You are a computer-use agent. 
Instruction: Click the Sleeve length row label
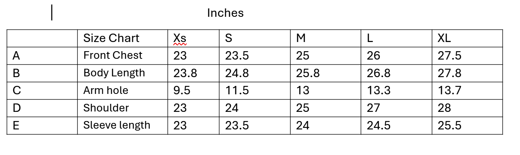(117, 125)
